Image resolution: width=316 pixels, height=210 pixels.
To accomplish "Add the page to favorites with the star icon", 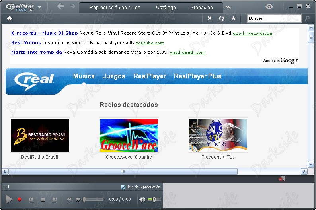I will coord(233,18).
